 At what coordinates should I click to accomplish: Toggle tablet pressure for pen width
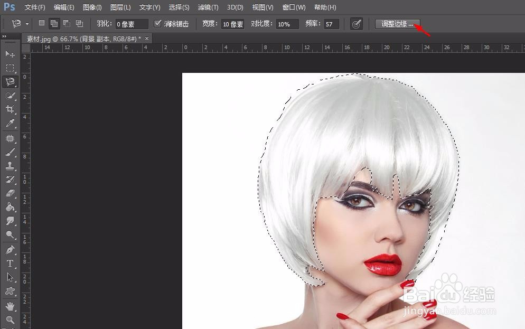click(x=356, y=24)
